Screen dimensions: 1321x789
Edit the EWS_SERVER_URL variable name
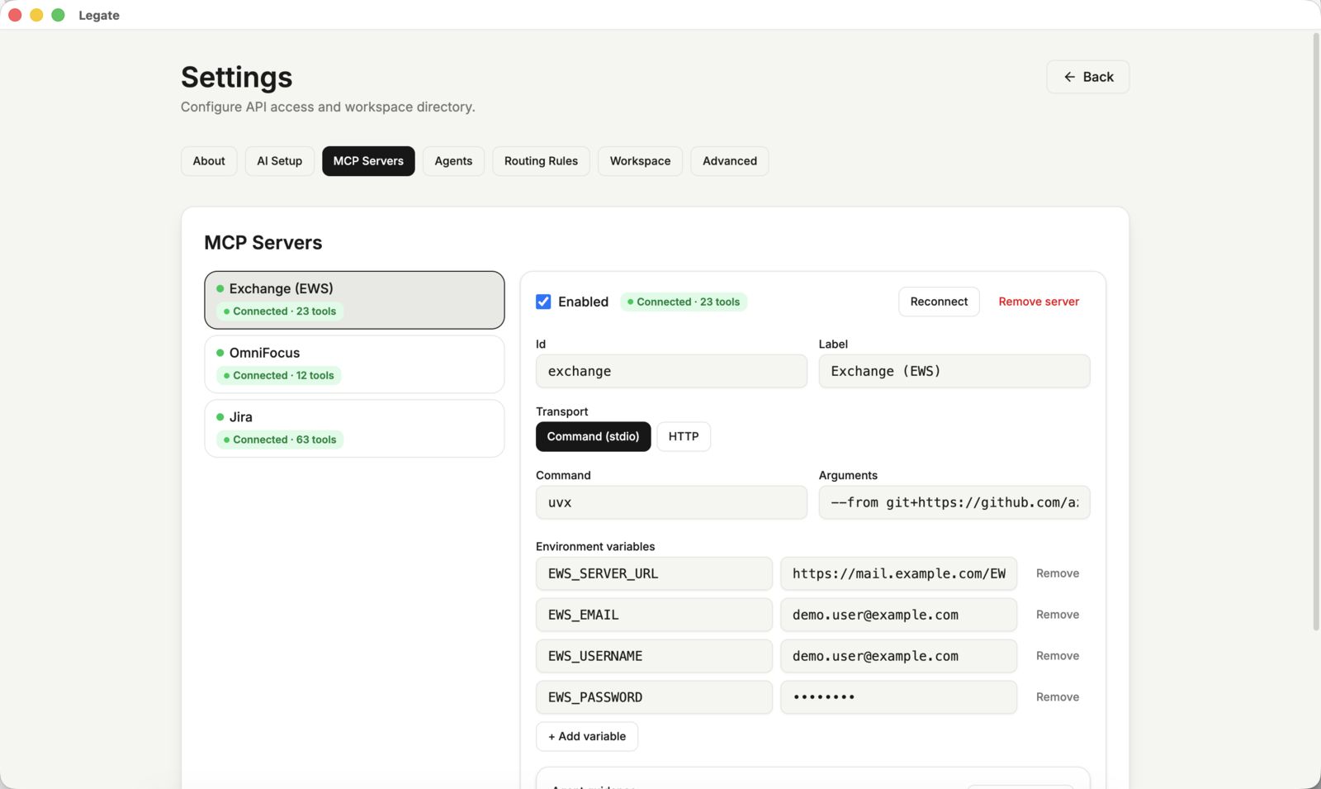click(x=654, y=573)
